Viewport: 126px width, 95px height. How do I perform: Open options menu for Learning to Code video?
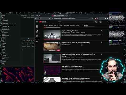102,54
